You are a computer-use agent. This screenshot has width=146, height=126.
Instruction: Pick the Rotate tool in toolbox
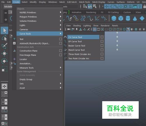click(4, 61)
